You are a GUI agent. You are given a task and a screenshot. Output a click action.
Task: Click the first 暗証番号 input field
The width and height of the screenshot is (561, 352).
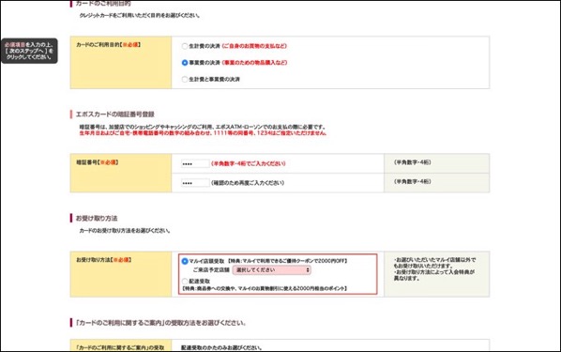pyautogui.click(x=195, y=163)
